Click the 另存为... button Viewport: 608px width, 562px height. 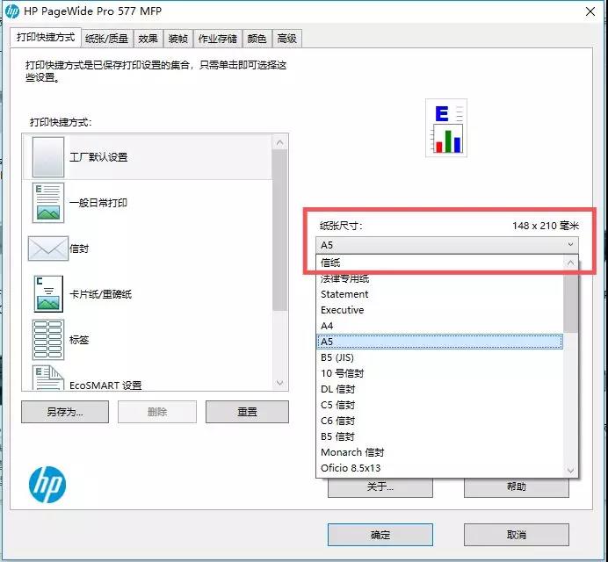pyautogui.click(x=65, y=412)
